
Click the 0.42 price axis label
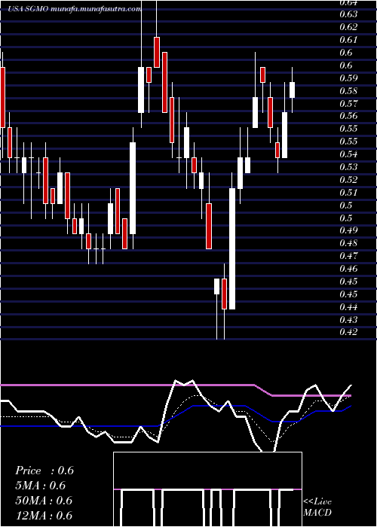(348, 332)
